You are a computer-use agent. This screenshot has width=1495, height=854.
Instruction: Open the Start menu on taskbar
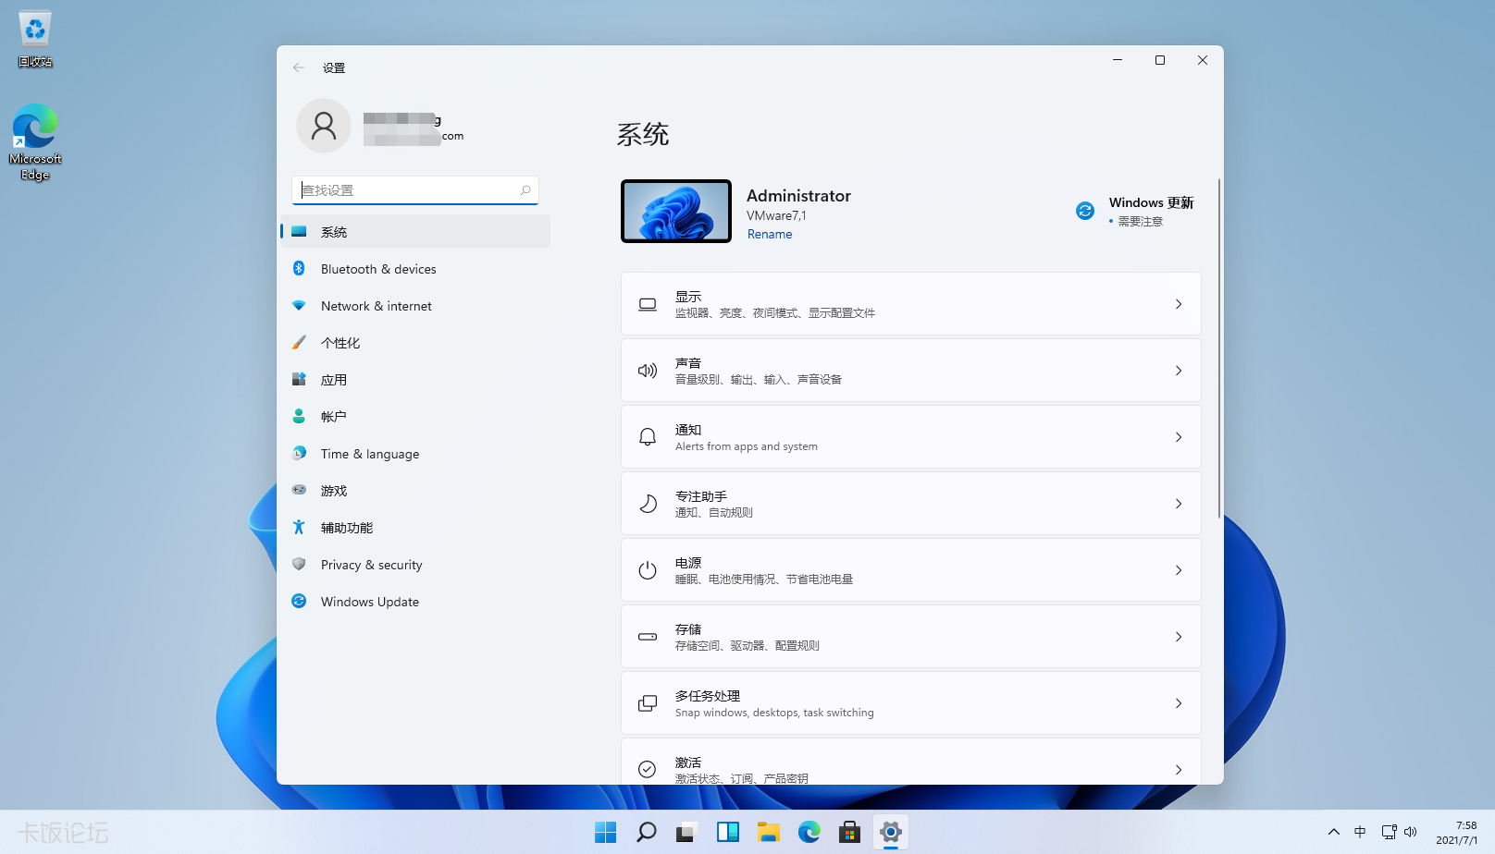(606, 832)
